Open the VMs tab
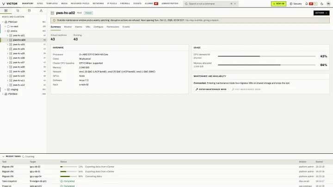 click(88, 27)
